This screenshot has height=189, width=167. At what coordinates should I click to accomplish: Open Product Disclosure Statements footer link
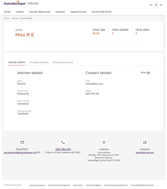click(x=116, y=185)
